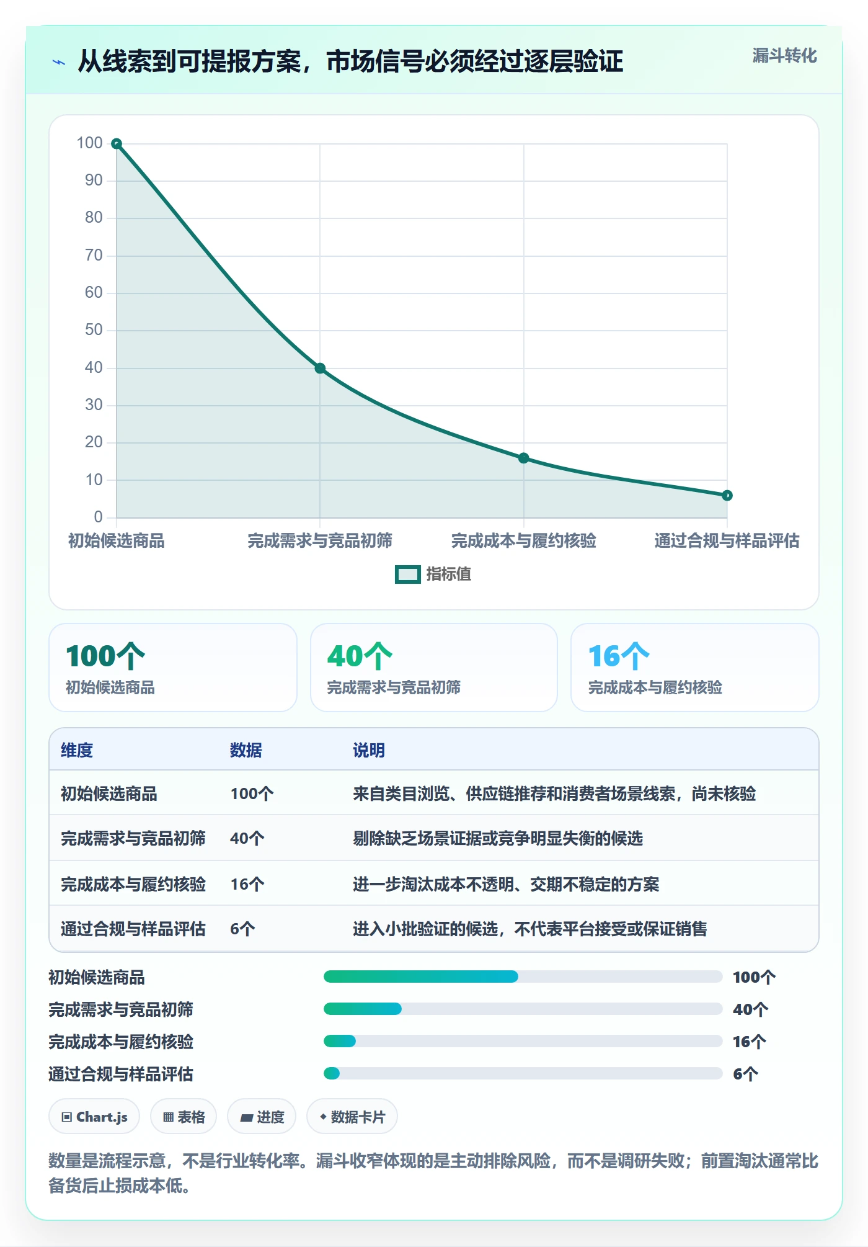Image resolution: width=868 pixels, height=1247 pixels.
Task: Click progress bar for 完成需求与竞品初筛
Action: click(x=523, y=1009)
